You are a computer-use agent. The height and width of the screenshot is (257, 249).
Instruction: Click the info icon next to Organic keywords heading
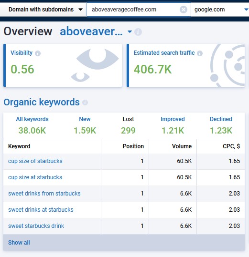click(x=85, y=103)
